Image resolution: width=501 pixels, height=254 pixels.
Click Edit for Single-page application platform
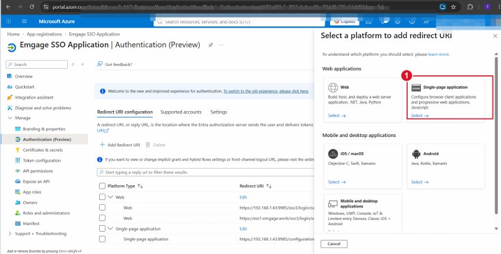243,229
